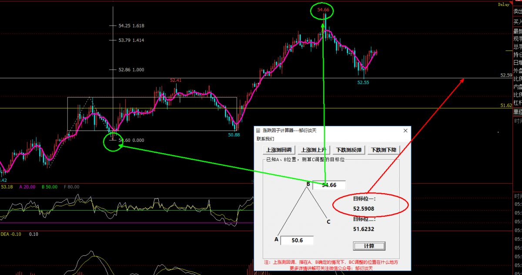Click the 52.59 horizontal line price tag
Image resolution: width=522 pixels, height=275 pixels.
tap(506, 75)
